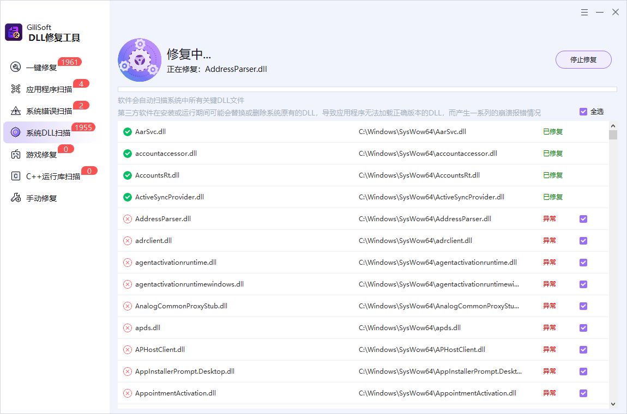627x414 pixels.
Task: Open the hamburger menu in title bar
Action: tap(584, 13)
